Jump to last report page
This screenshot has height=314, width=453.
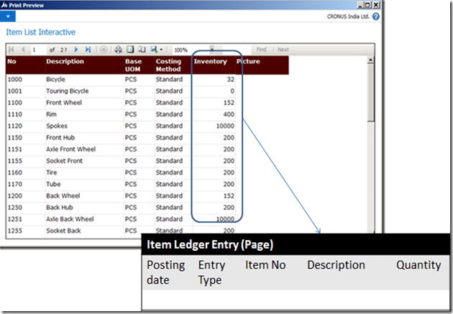88,50
